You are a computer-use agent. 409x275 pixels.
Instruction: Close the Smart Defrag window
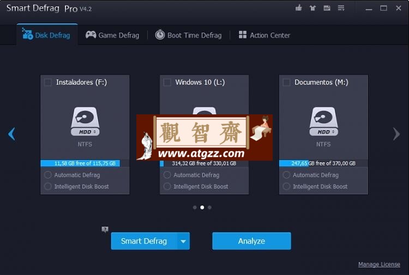click(398, 8)
